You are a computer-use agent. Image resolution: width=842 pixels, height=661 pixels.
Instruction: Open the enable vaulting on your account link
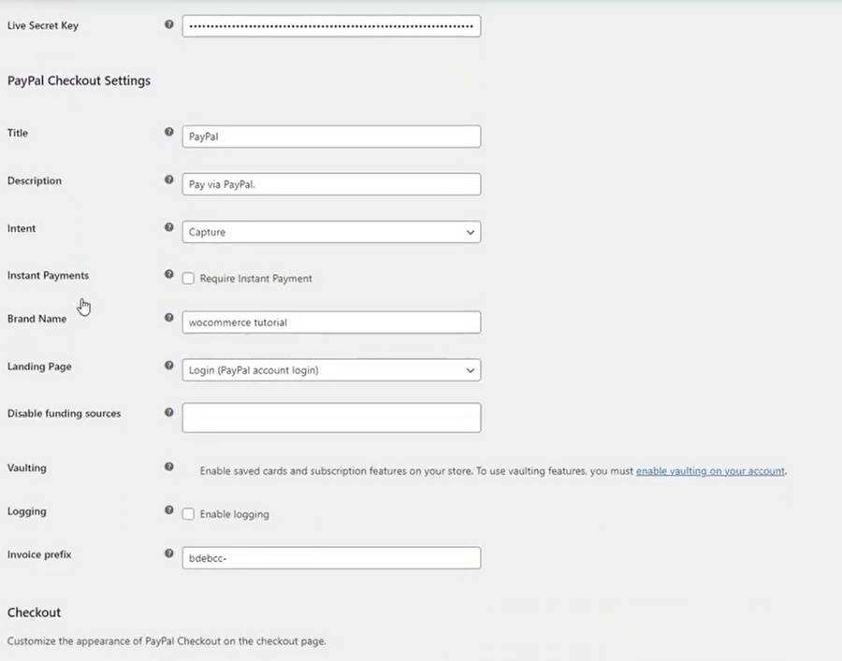pos(710,471)
